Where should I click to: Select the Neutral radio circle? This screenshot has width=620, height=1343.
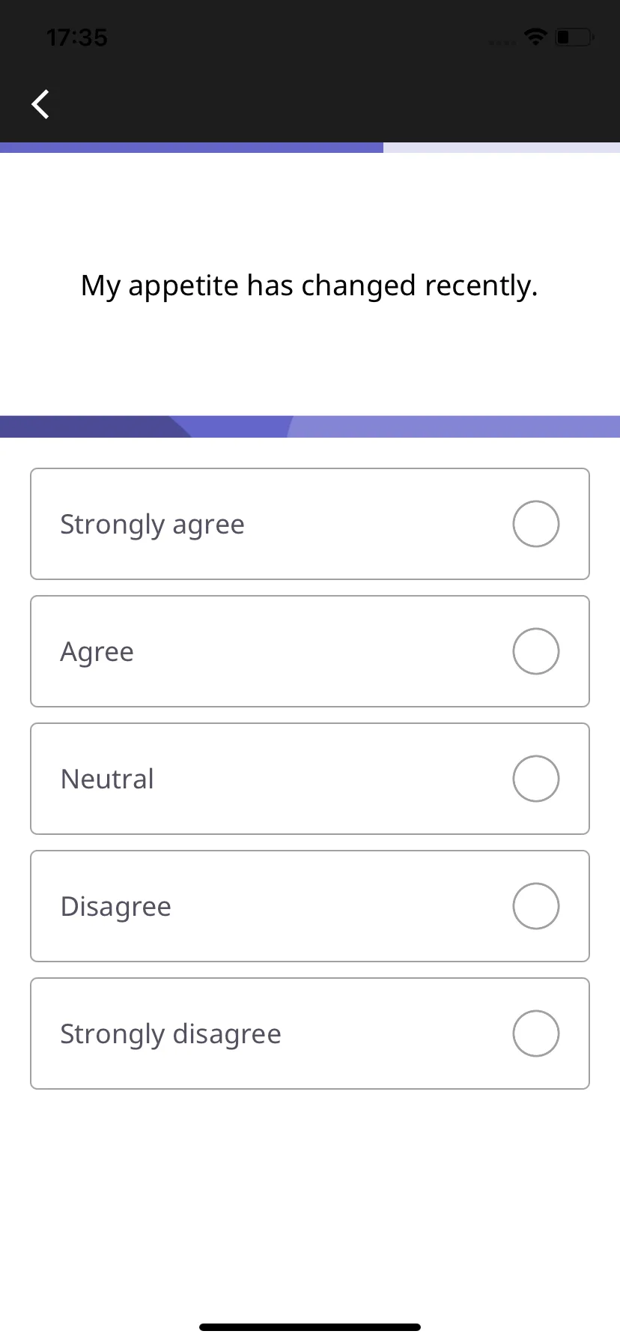536,779
